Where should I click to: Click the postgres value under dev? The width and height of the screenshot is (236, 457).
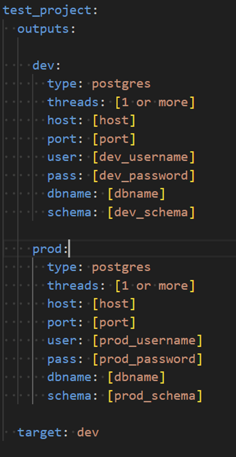121,84
